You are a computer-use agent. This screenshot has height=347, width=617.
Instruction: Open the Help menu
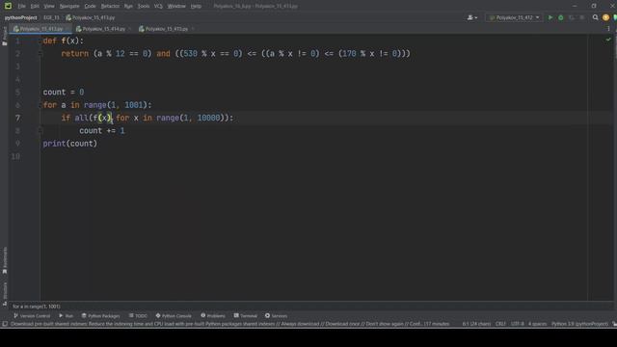tap(196, 6)
